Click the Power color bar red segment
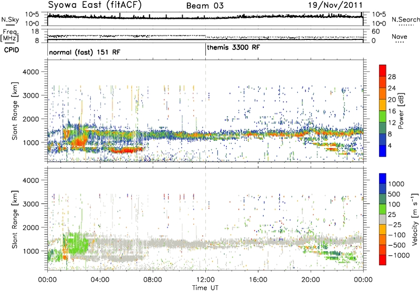 point(383,71)
